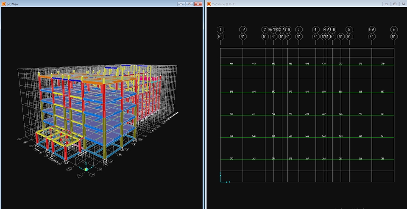Click the Y-Z axis indicator in elevation
This screenshot has height=209, width=407.
[225, 178]
